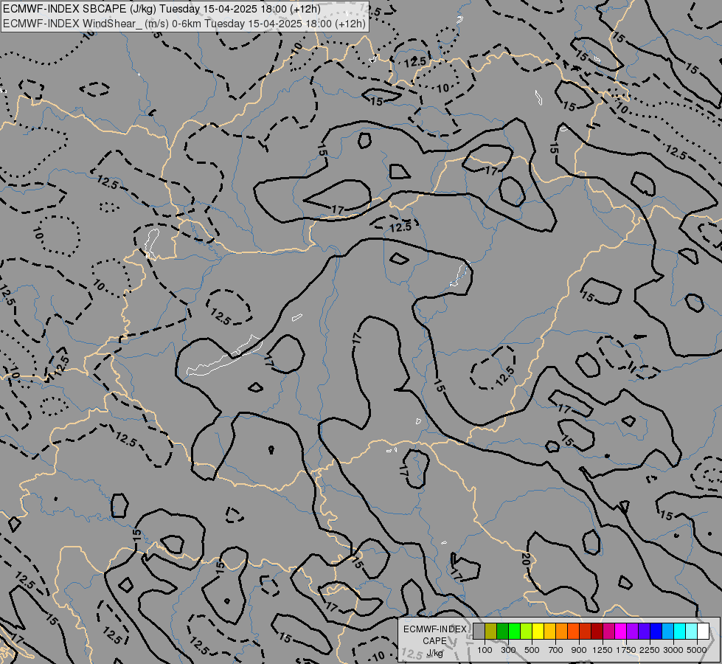Click the legend label 1250
This screenshot has width=722, height=664.
603,650
